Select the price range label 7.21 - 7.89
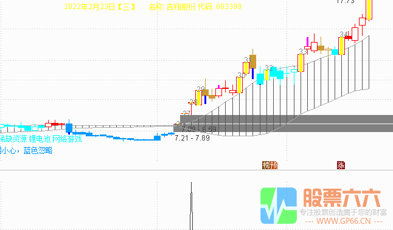 point(192,138)
